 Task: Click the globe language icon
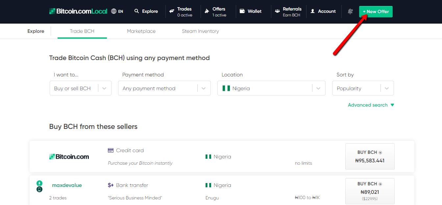click(x=114, y=11)
